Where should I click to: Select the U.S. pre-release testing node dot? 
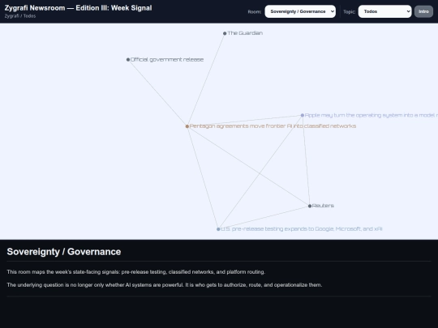(x=218, y=229)
